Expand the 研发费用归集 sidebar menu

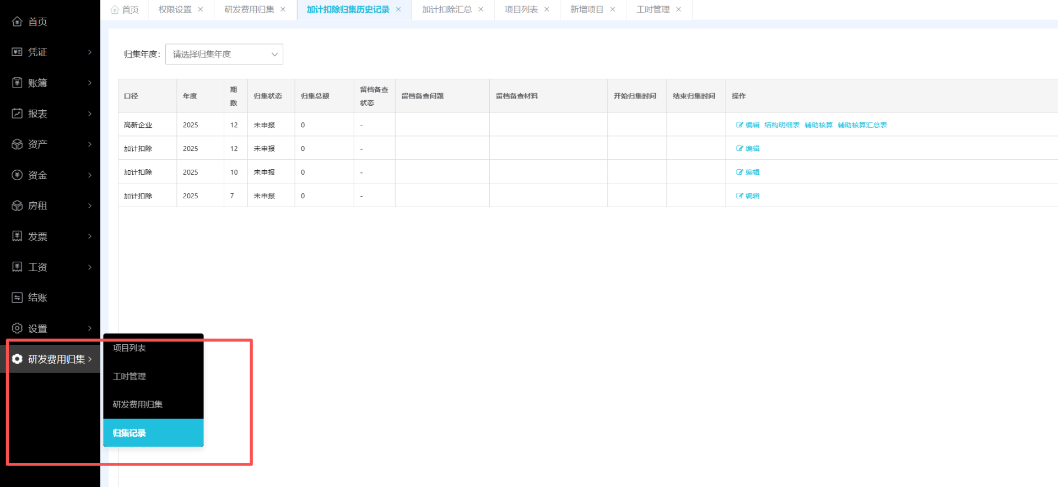point(52,359)
